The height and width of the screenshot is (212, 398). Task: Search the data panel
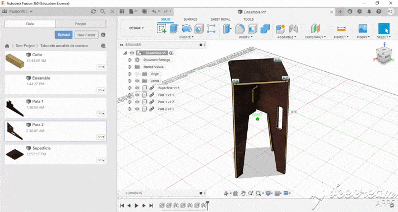(103, 11)
